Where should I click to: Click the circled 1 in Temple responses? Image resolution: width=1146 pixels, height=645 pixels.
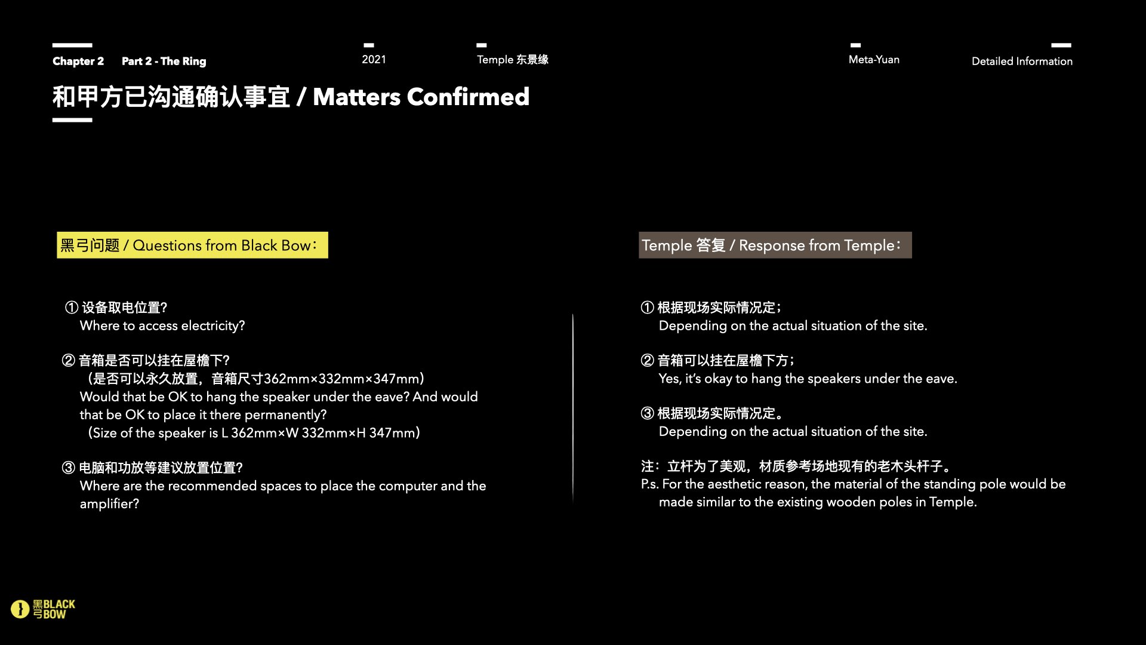648,308
